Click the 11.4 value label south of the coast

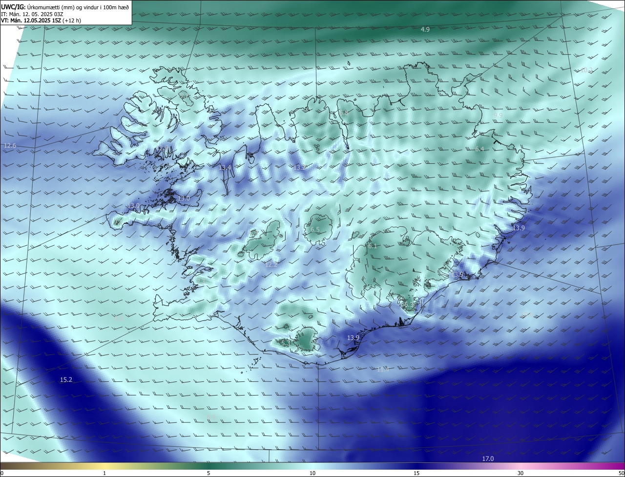pos(383,370)
